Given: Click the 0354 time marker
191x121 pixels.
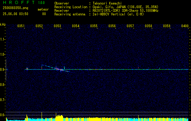Looking at the screenshot, I should (x=76, y=26).
